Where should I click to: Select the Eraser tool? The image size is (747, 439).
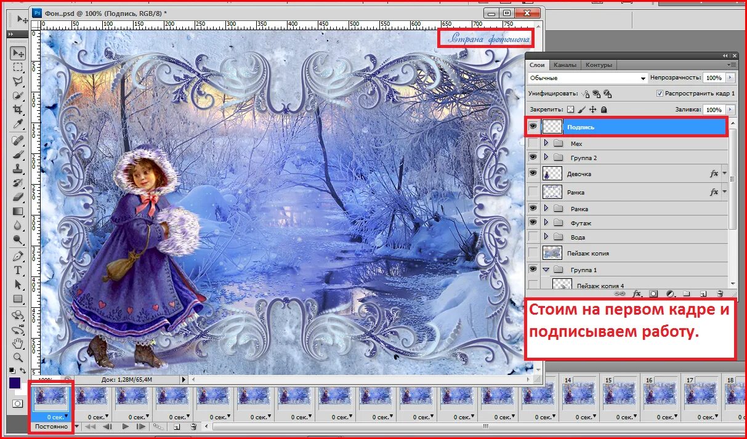pos(18,196)
